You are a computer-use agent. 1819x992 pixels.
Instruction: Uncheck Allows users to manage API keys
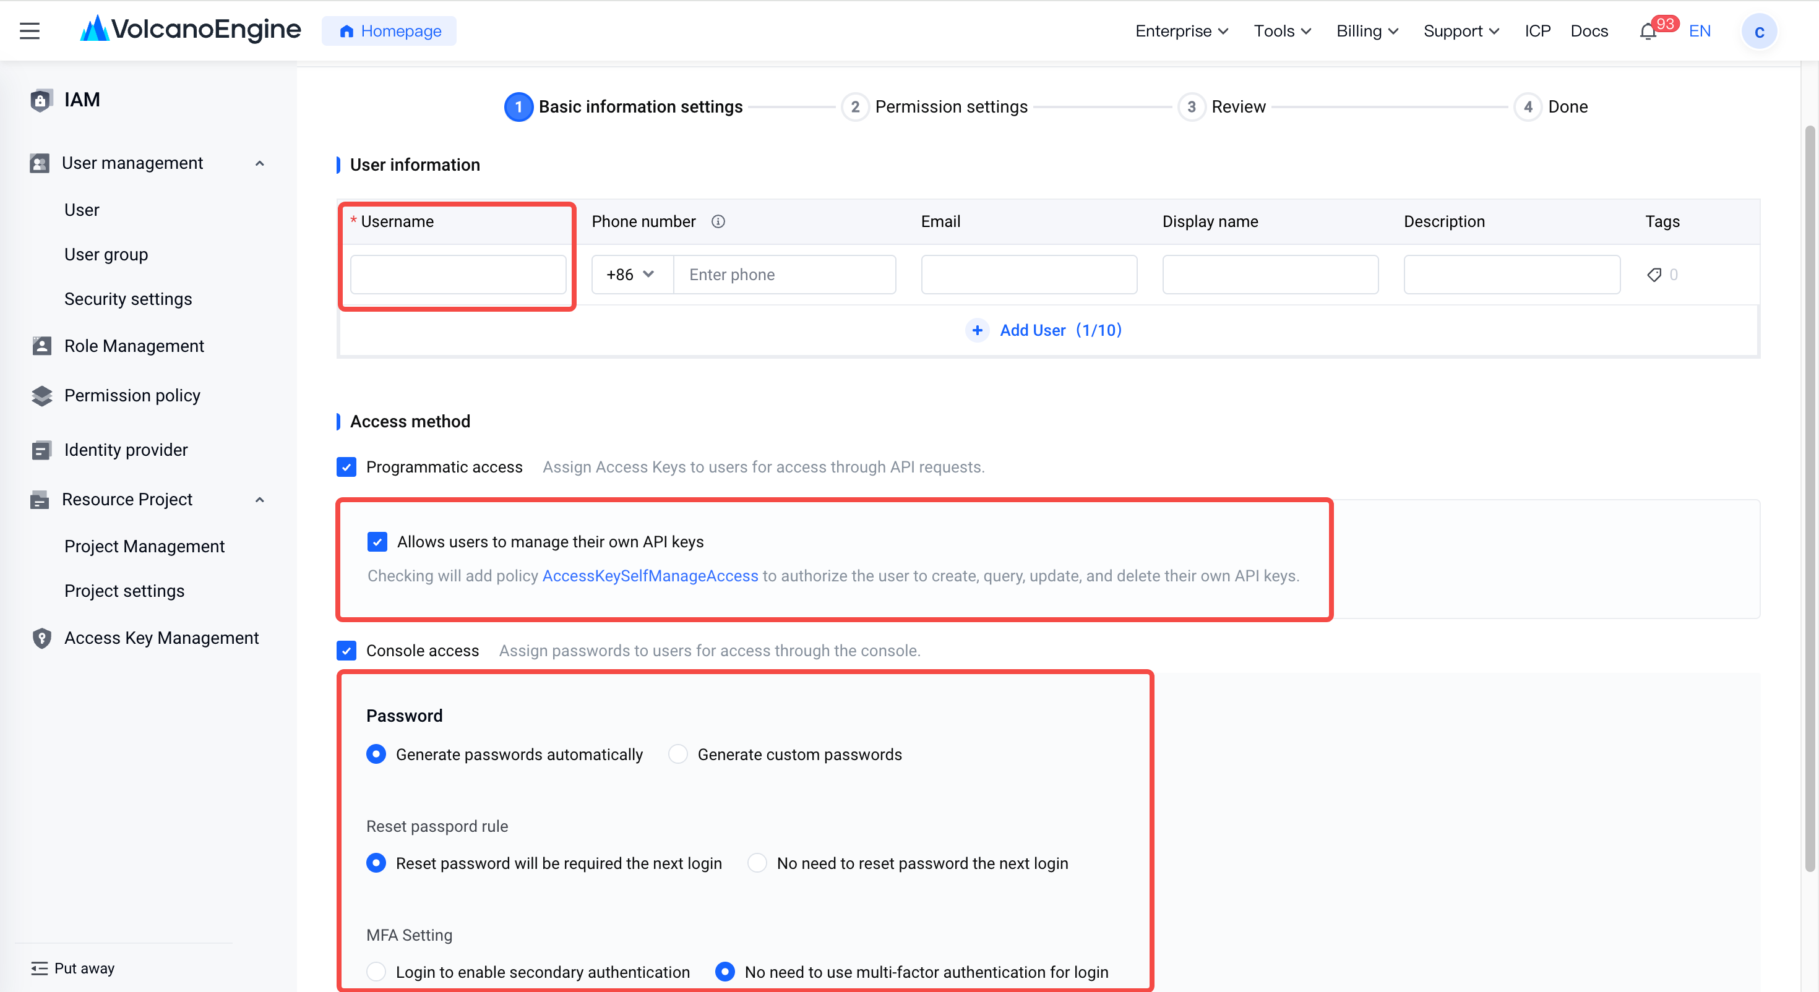click(x=377, y=542)
